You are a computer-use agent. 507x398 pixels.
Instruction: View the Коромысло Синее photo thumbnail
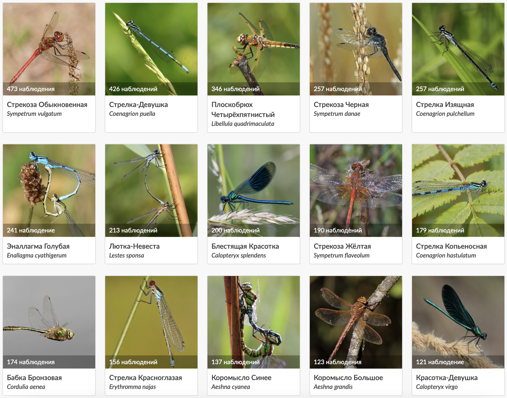(x=253, y=322)
